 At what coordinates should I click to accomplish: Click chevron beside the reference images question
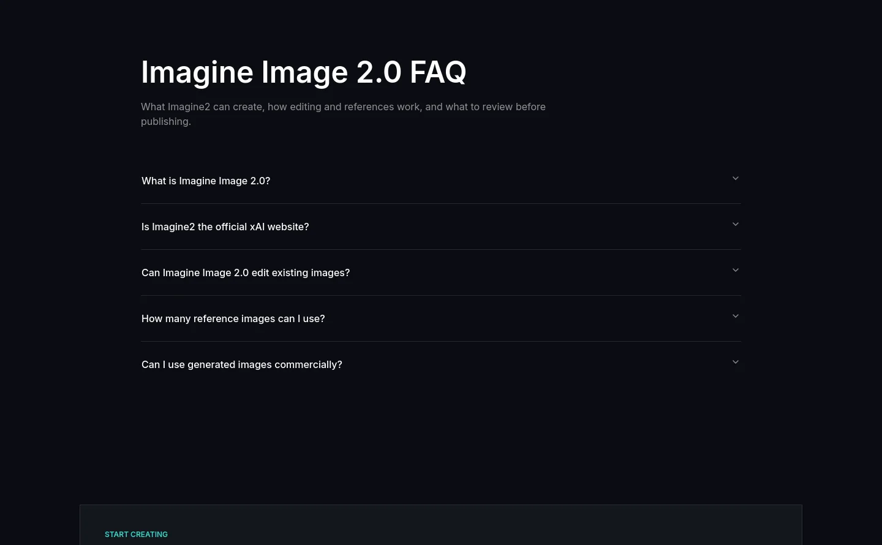tap(736, 316)
